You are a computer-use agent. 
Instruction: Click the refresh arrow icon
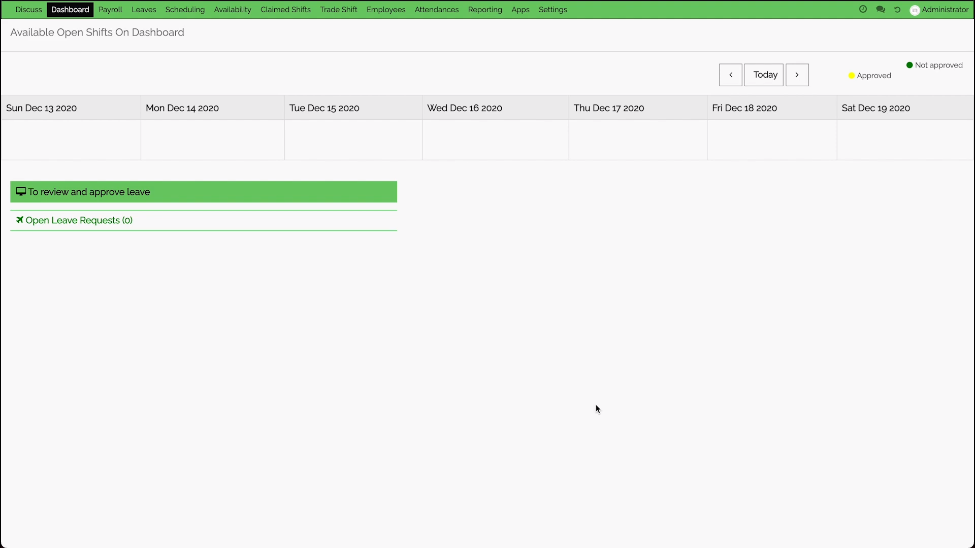pyautogui.click(x=897, y=10)
